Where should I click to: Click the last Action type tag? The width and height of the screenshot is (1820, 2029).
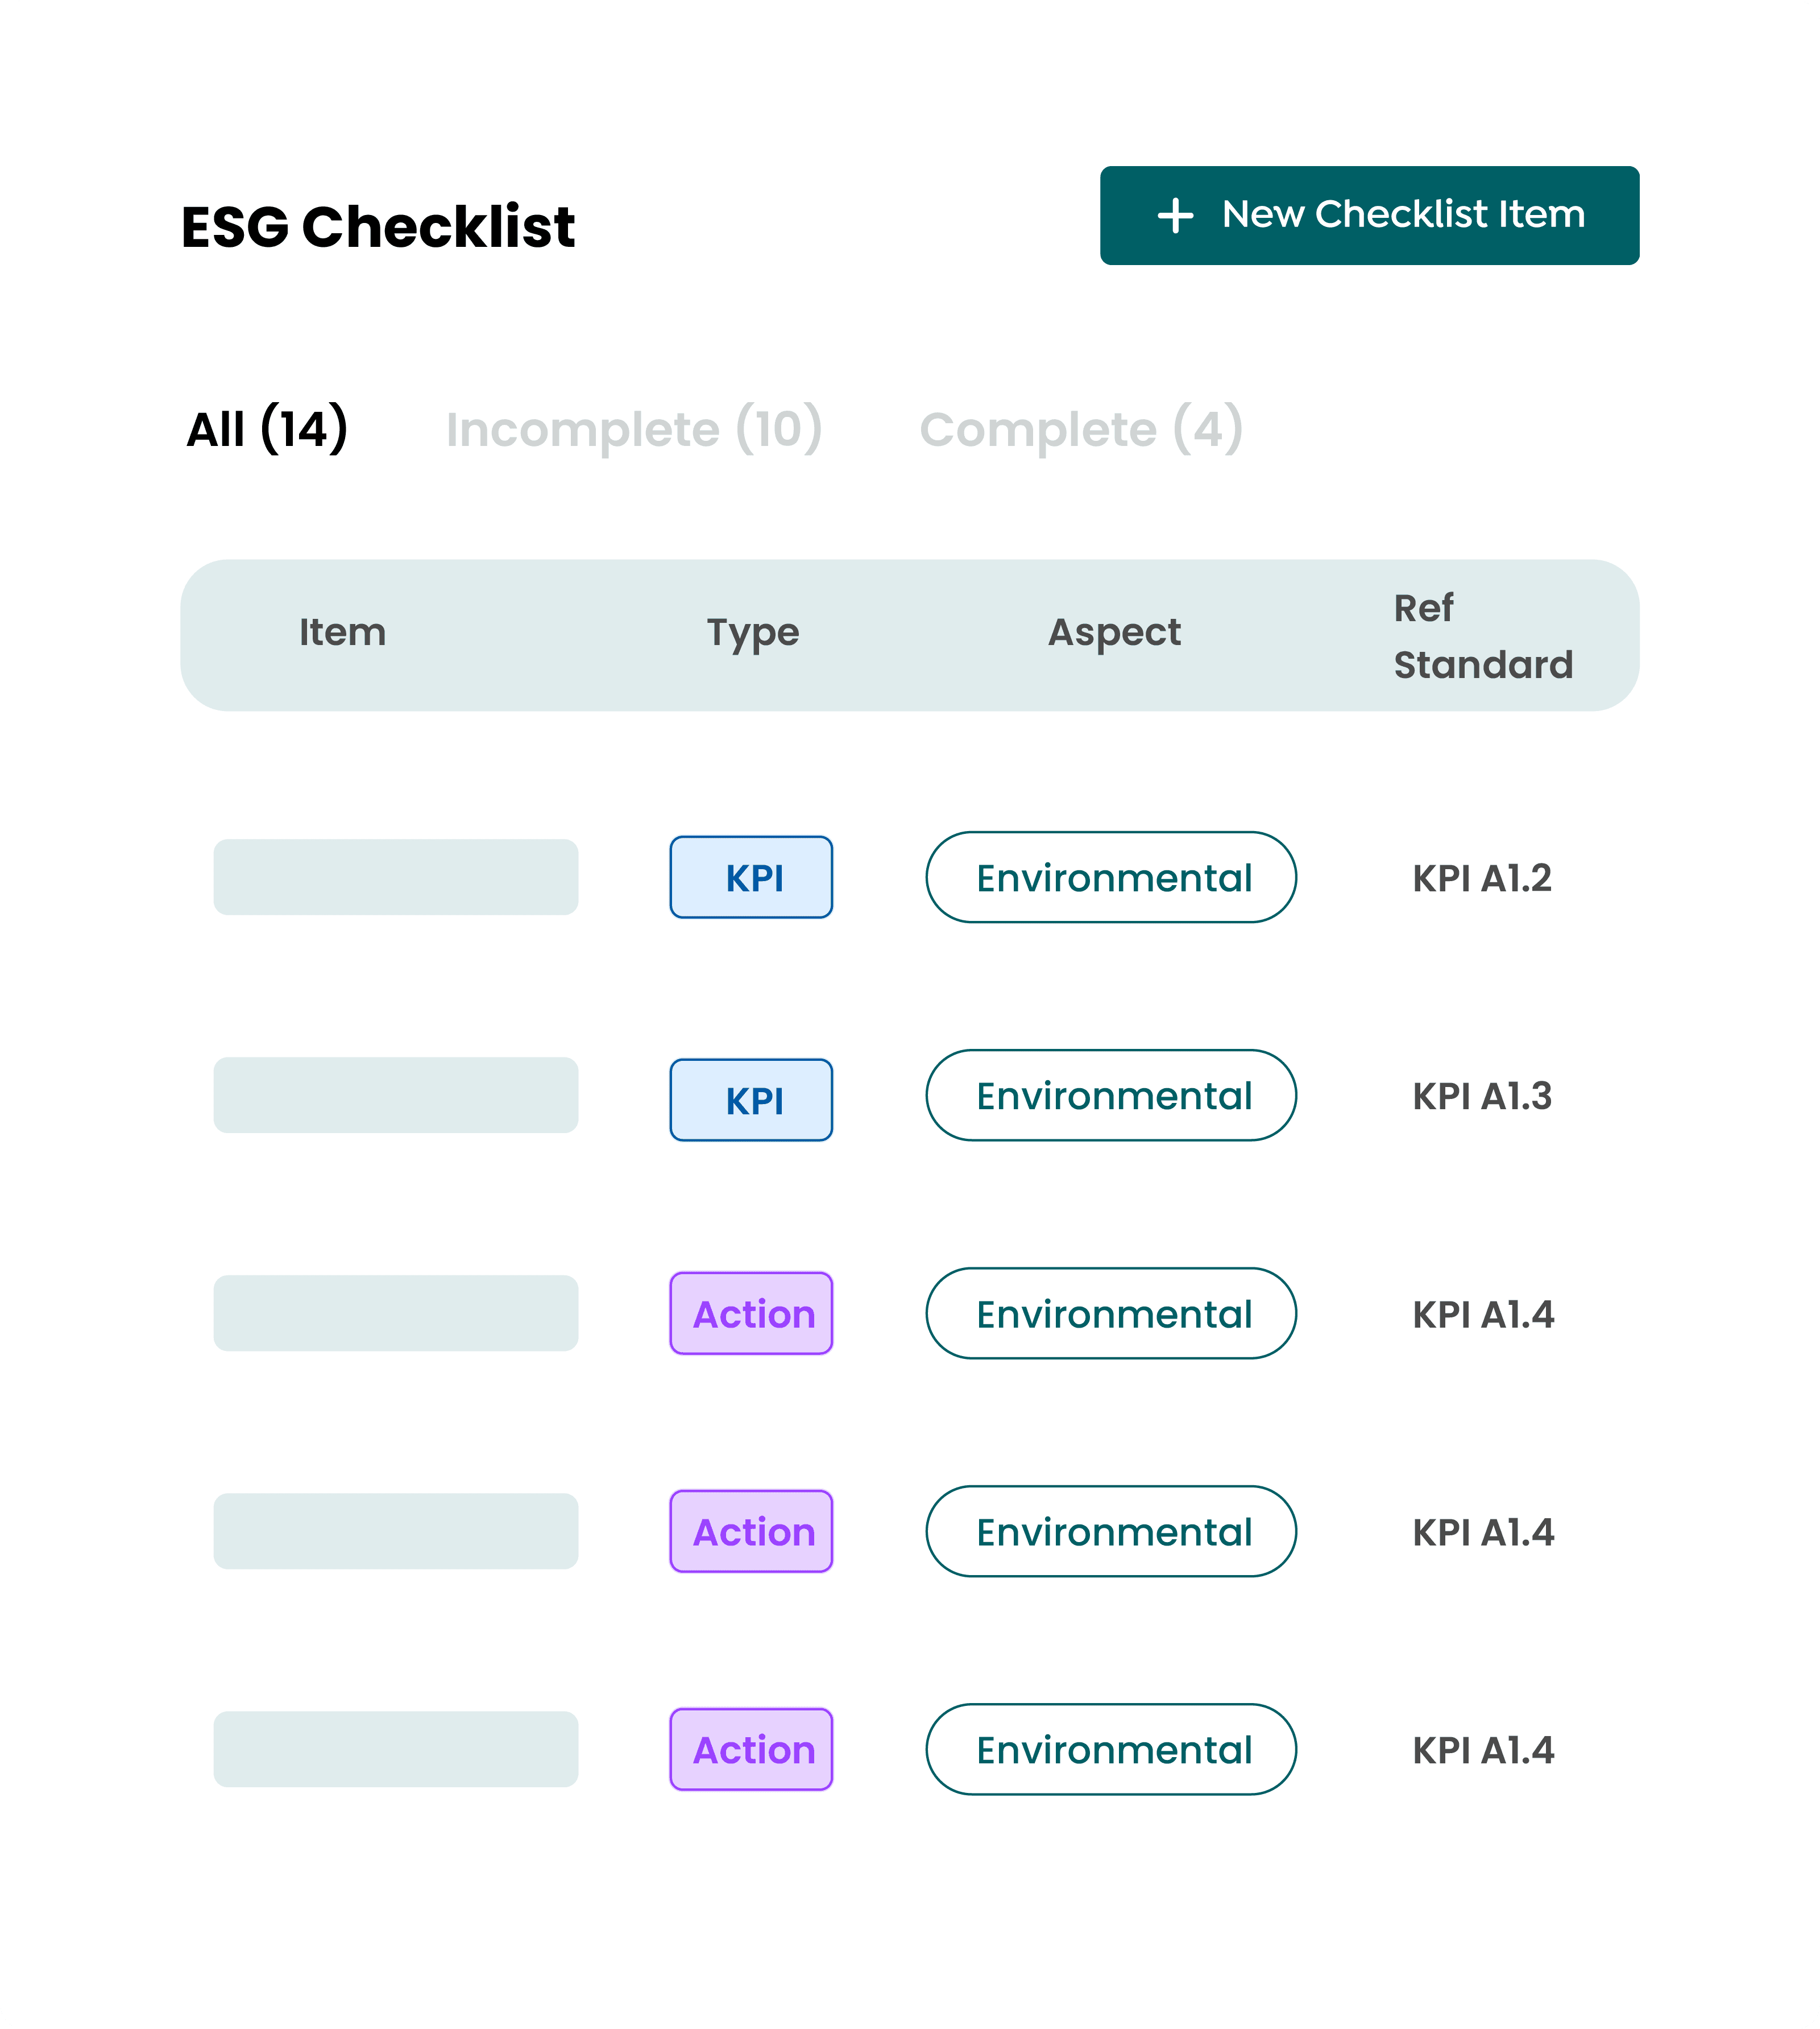751,1749
